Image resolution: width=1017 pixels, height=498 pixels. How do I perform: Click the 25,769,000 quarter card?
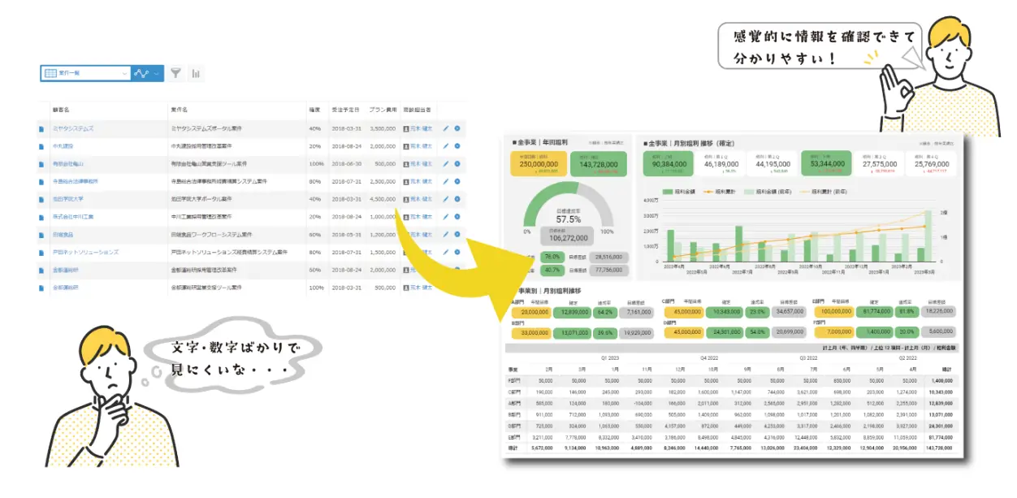(x=932, y=164)
